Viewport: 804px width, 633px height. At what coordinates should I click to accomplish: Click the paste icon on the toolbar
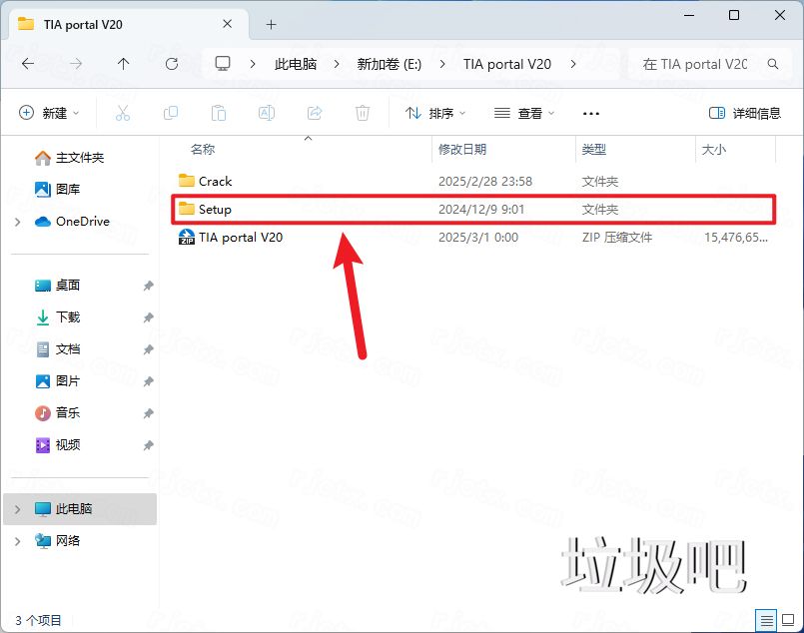coord(219,112)
